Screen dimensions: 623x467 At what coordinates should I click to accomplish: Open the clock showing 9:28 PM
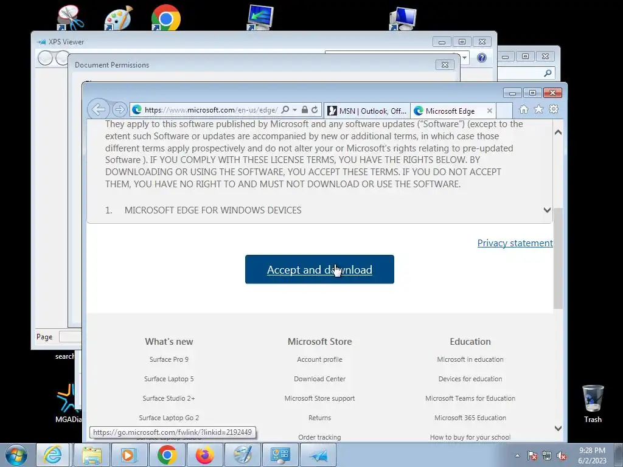[592, 455]
